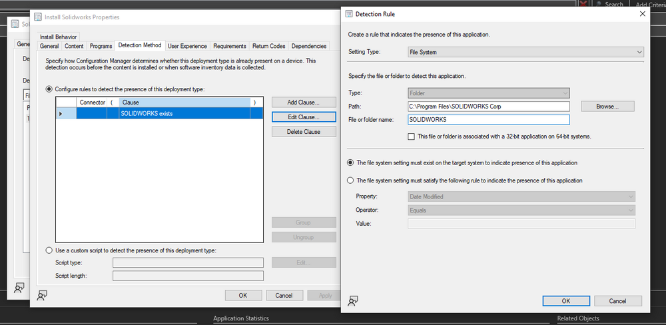Switch to the Content tab
Screen dimensions: 666x325
pyautogui.click(x=75, y=46)
